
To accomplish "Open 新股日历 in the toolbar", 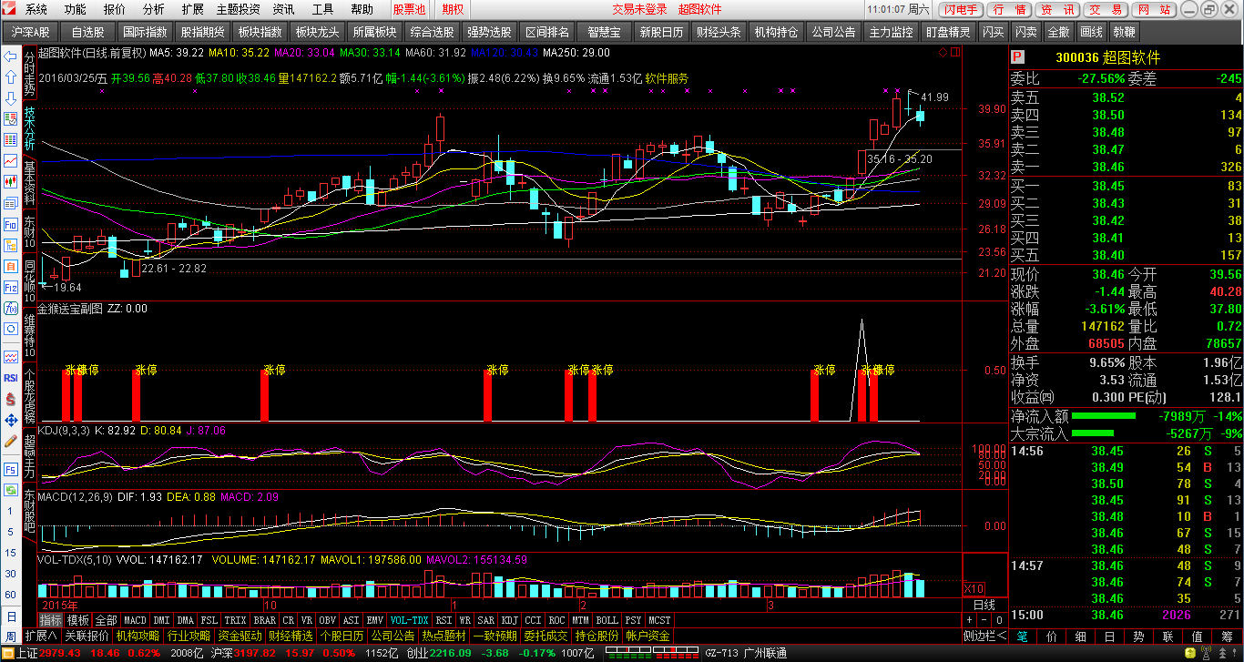I will click(x=662, y=32).
